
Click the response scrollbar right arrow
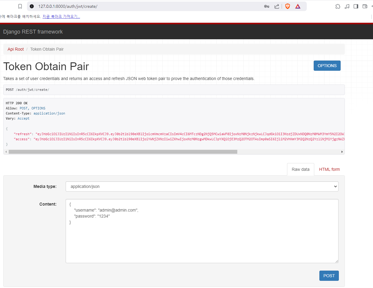(342, 152)
